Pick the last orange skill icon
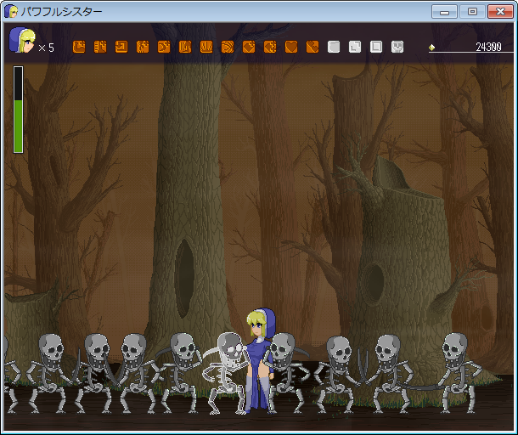The width and height of the screenshot is (518, 435). click(312, 47)
